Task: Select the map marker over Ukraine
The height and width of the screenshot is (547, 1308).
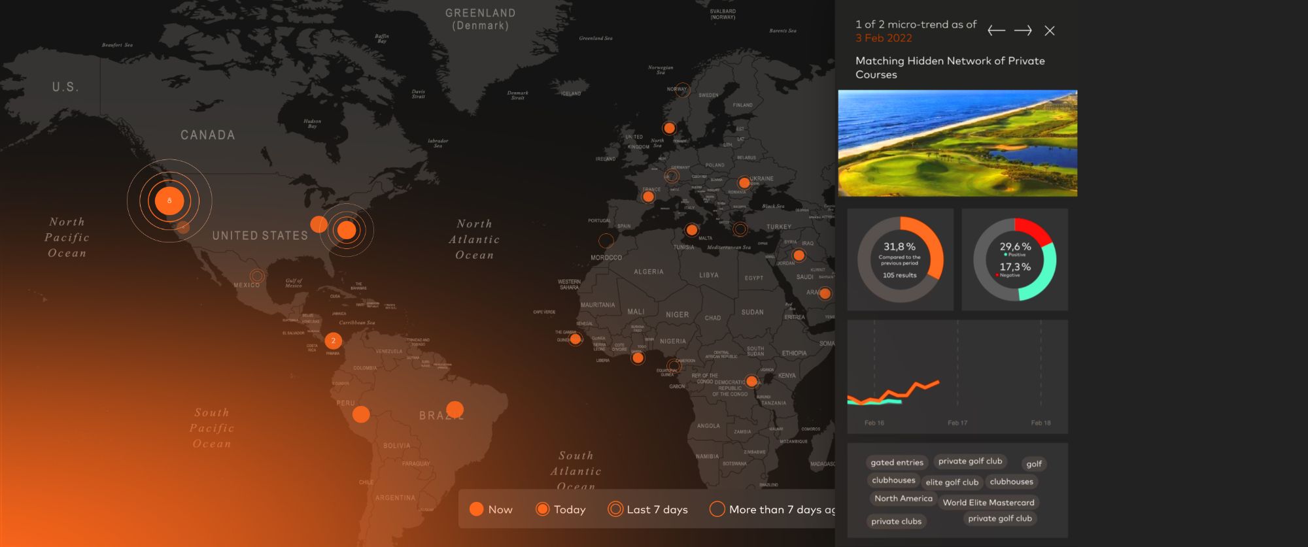Action: [744, 183]
